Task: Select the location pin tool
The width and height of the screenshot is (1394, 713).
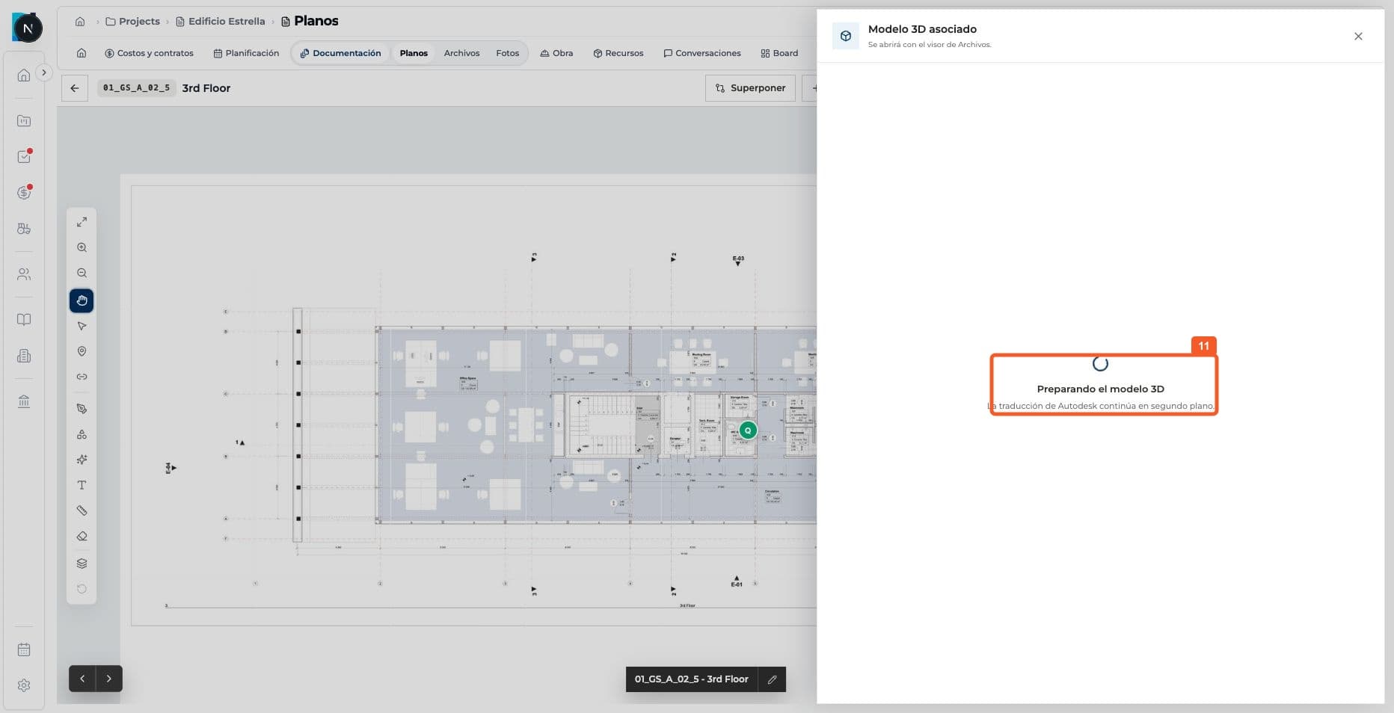Action: point(82,351)
